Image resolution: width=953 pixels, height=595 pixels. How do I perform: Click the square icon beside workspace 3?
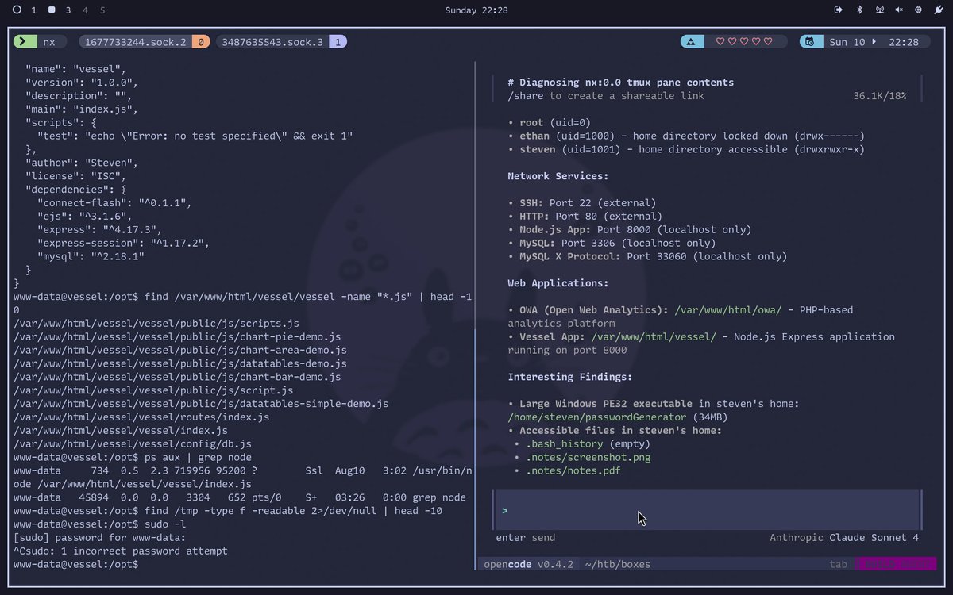pyautogui.click(x=52, y=10)
